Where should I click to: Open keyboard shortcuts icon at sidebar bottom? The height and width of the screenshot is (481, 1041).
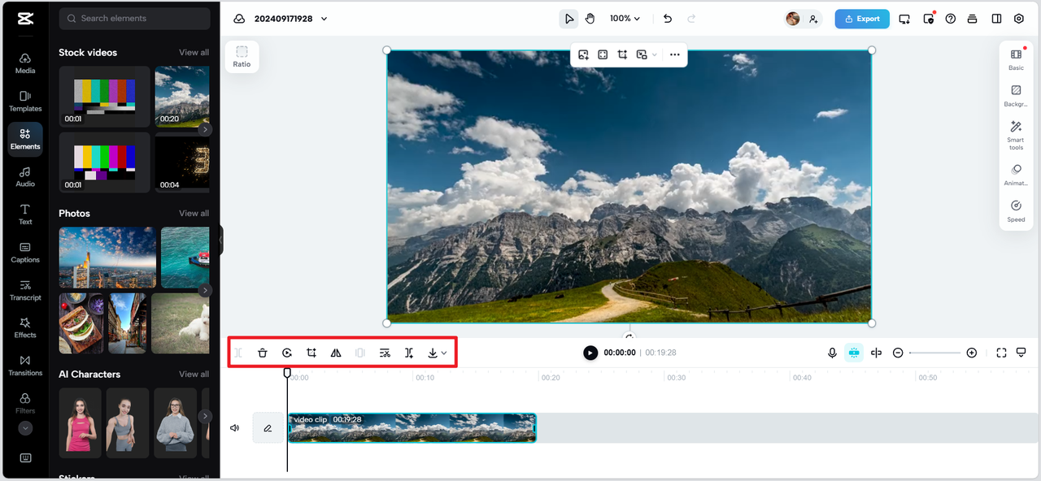coord(25,457)
